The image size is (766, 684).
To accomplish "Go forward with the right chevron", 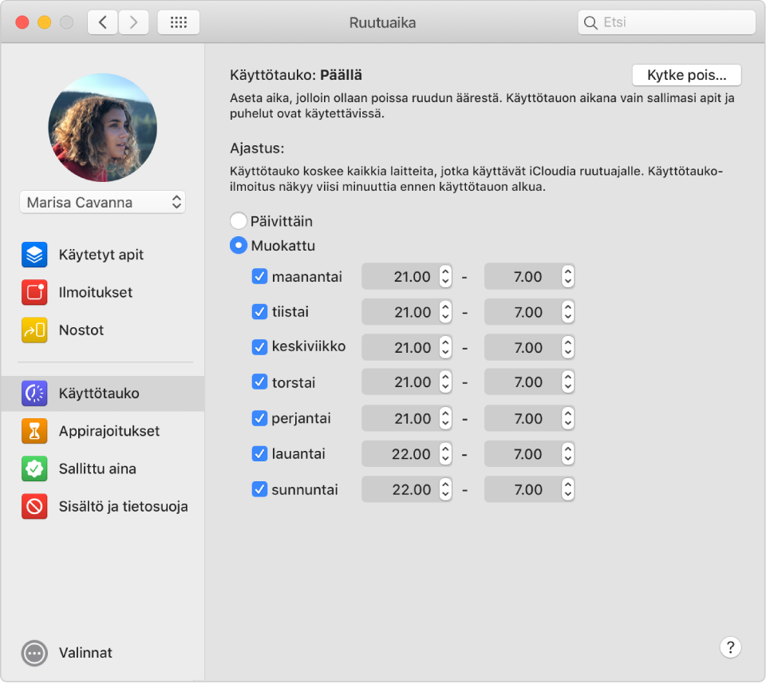I will (x=133, y=22).
